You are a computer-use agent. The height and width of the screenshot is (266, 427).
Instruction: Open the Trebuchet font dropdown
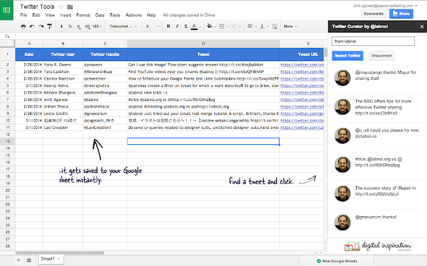click(123, 27)
